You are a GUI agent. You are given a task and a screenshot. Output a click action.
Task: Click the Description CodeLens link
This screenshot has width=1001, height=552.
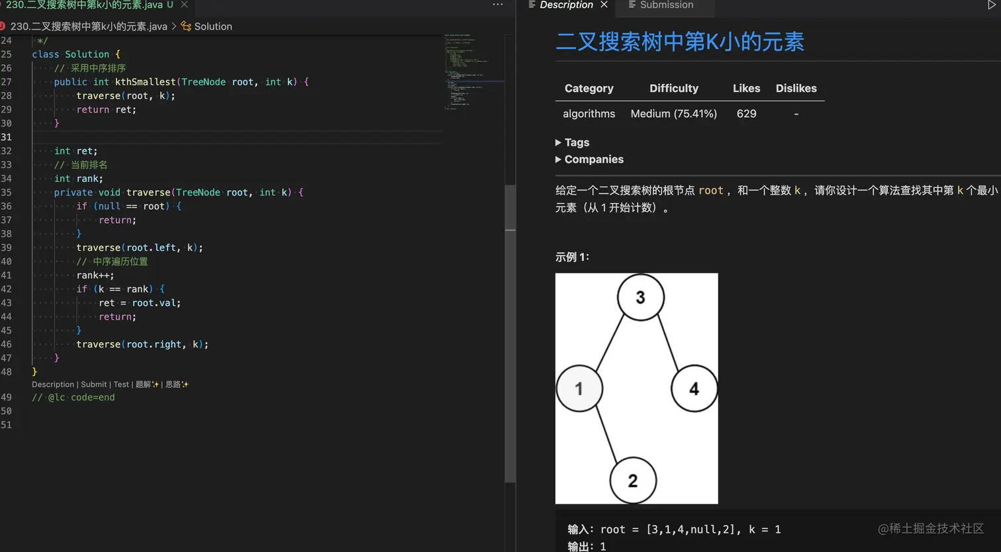tap(53, 385)
